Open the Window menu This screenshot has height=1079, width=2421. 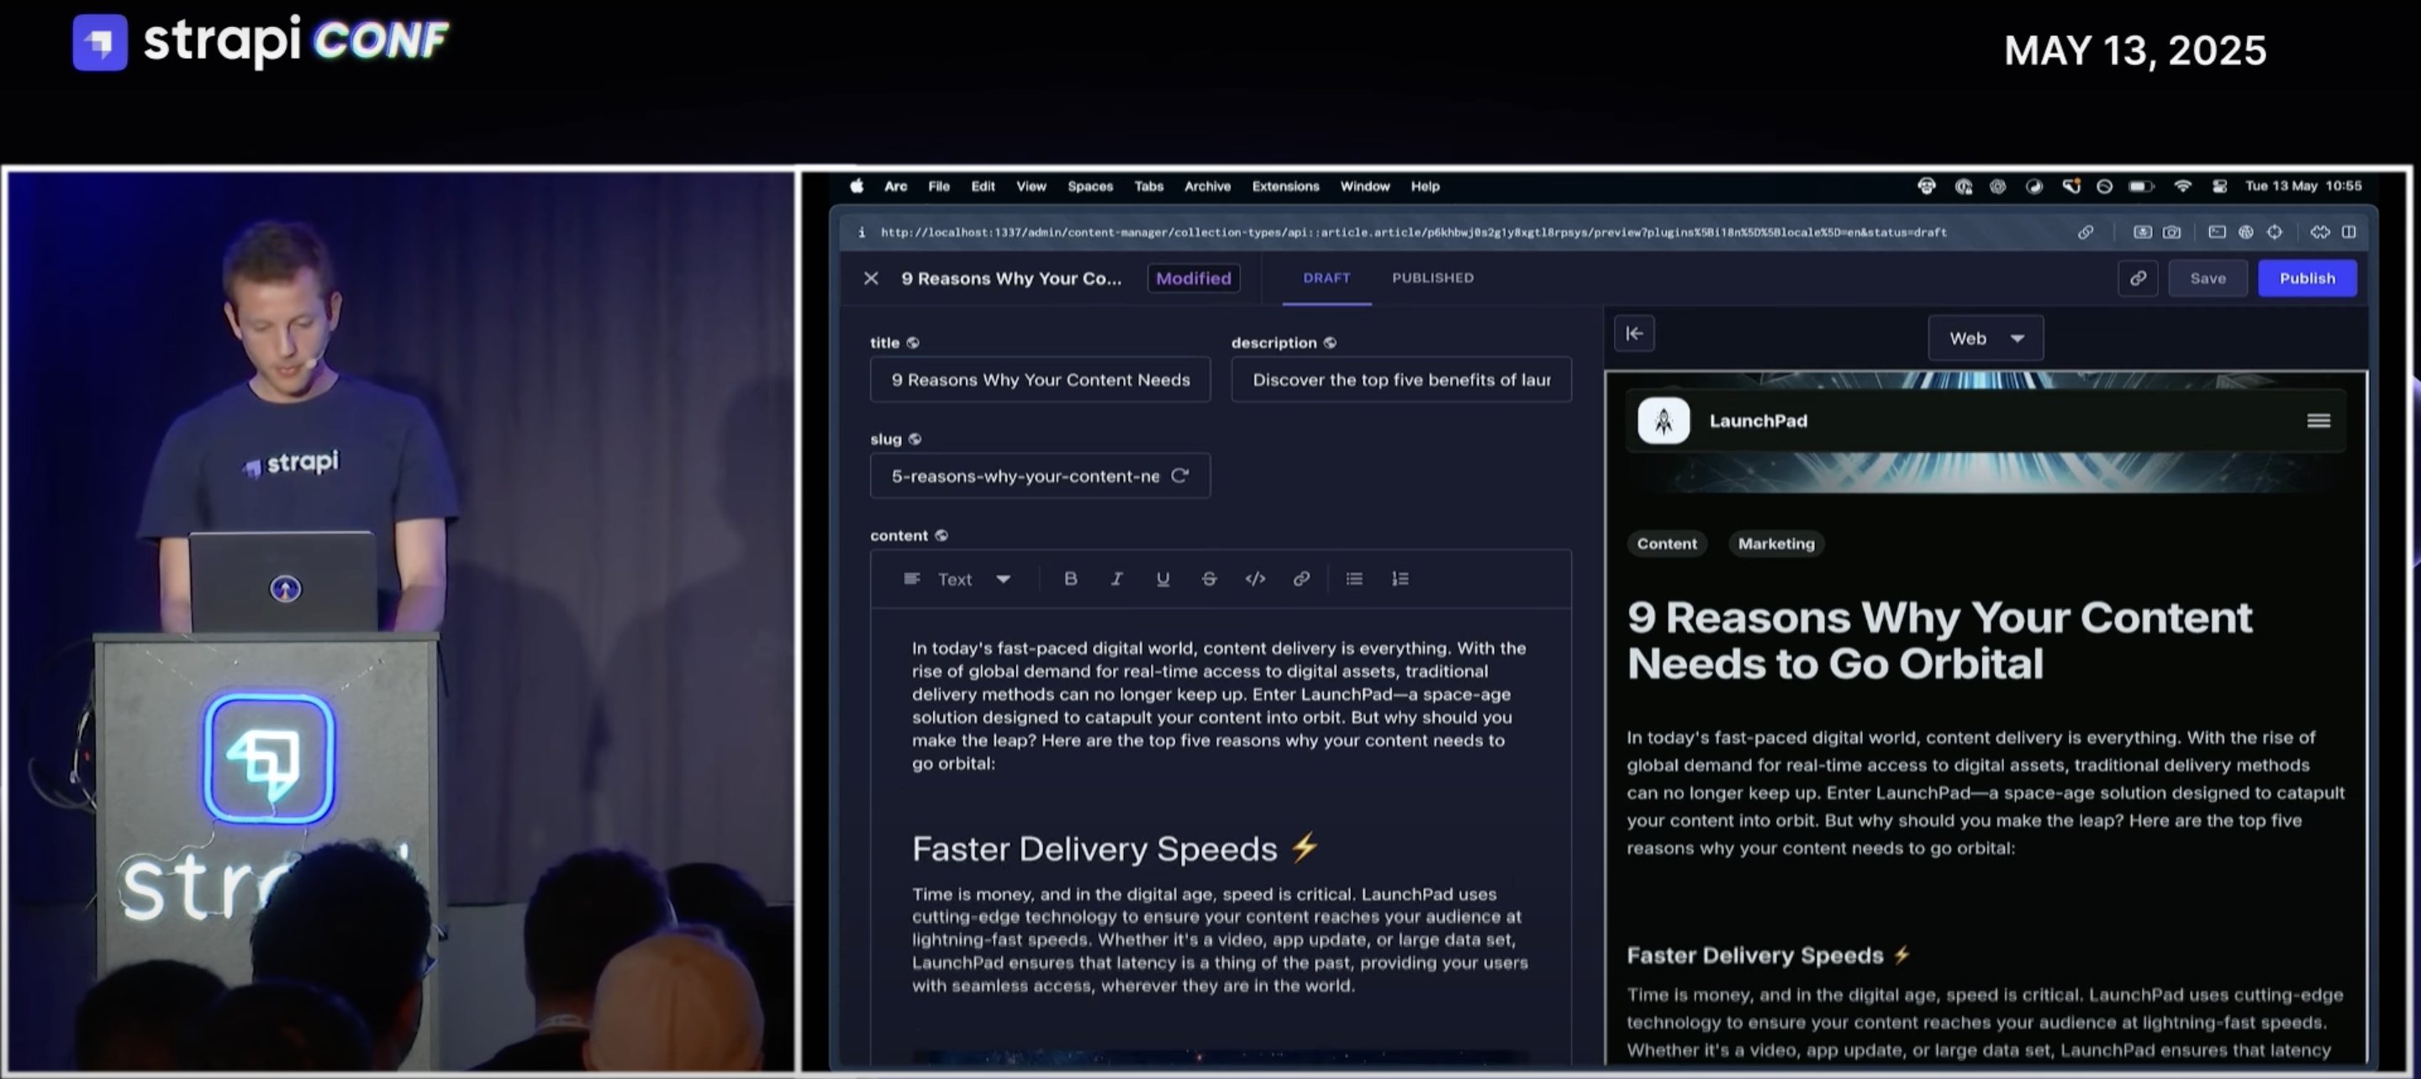coord(1364,186)
